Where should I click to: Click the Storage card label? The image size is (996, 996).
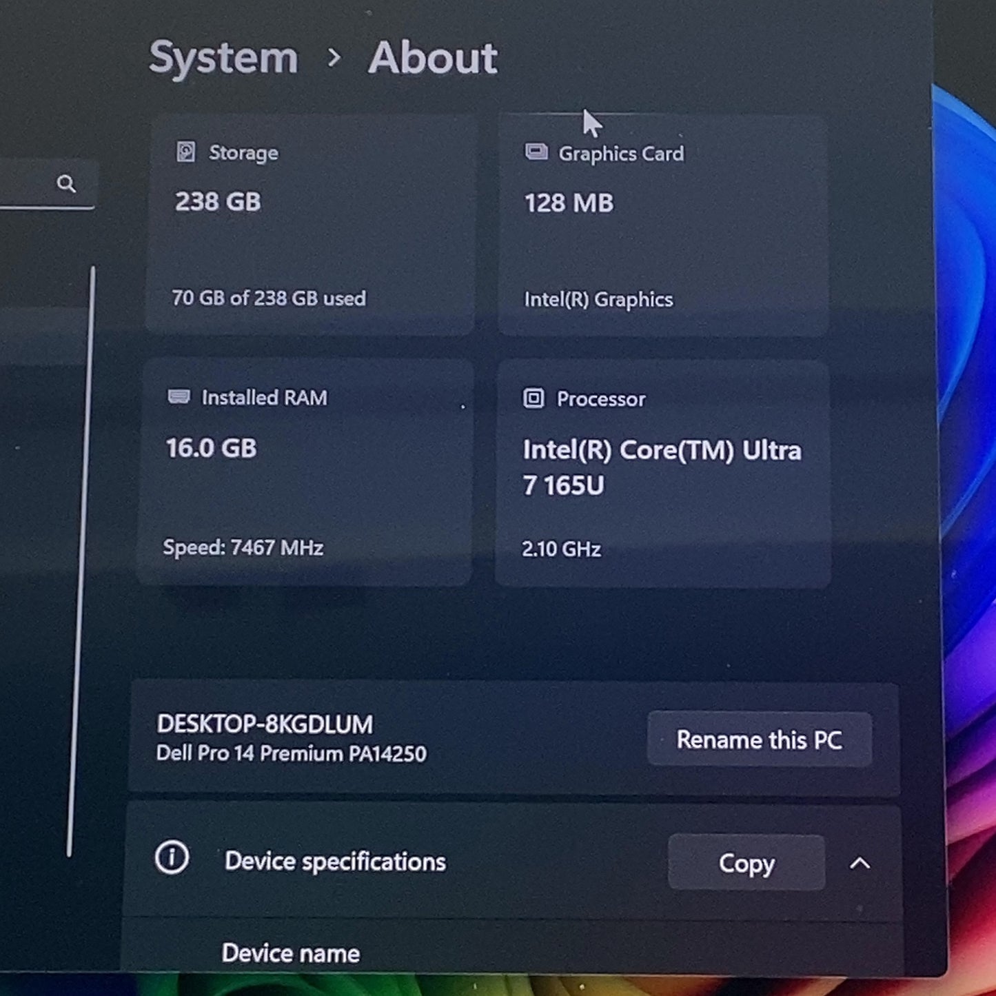[x=243, y=153]
